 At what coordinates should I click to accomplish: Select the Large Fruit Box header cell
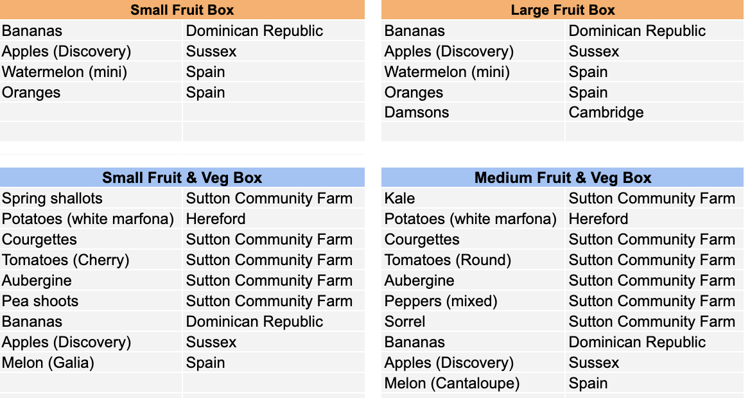562,10
